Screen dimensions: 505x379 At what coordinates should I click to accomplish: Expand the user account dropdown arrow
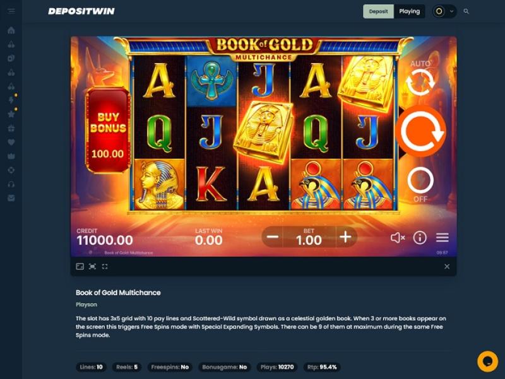(451, 11)
